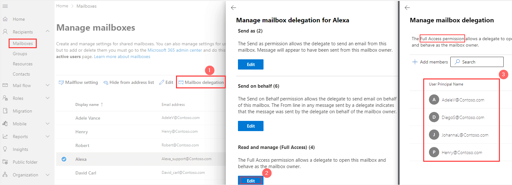Viewport: 512px width, 185px height.
Task: Edit the Send on behalf permission
Action: [250, 126]
